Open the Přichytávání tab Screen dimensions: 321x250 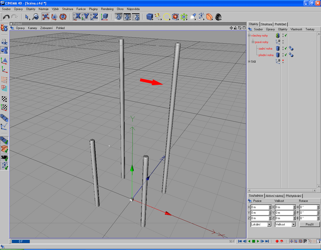tap(294, 196)
